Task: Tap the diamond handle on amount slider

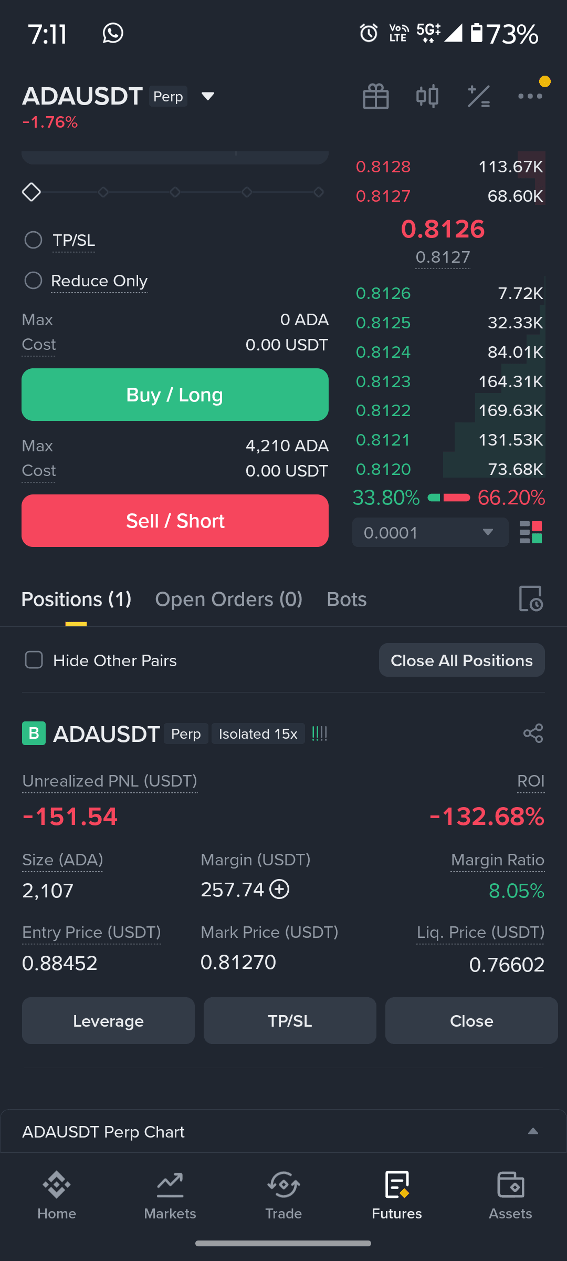Action: pos(31,192)
